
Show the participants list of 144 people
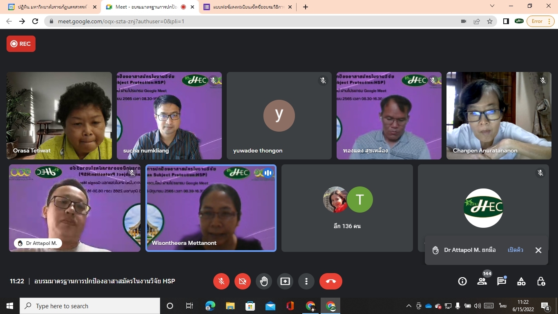pyautogui.click(x=482, y=281)
